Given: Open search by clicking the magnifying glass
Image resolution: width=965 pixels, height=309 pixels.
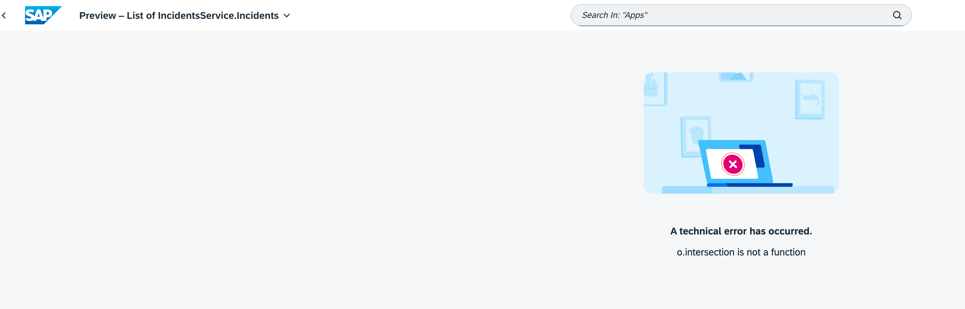Looking at the screenshot, I should pyautogui.click(x=897, y=15).
